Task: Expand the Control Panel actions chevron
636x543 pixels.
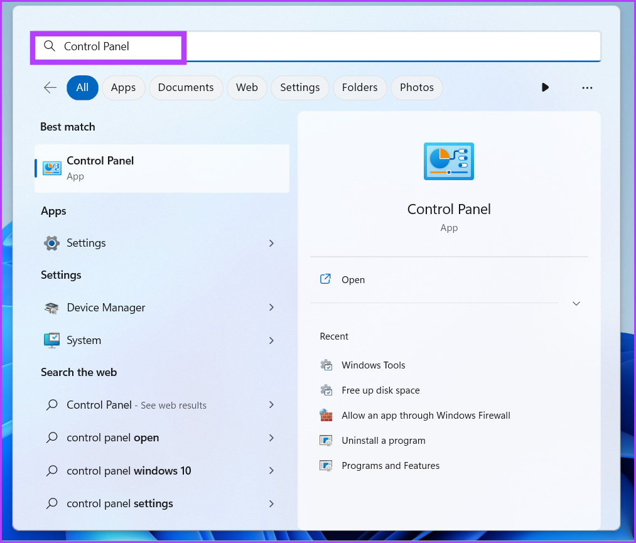Action: tap(576, 303)
